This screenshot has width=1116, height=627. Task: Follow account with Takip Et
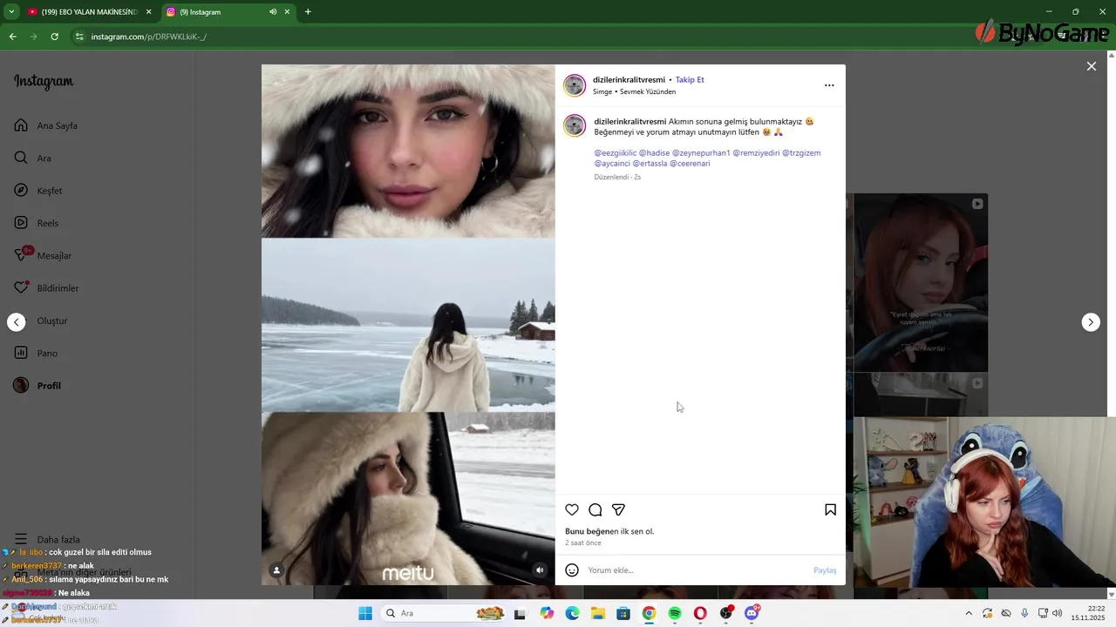coord(690,79)
